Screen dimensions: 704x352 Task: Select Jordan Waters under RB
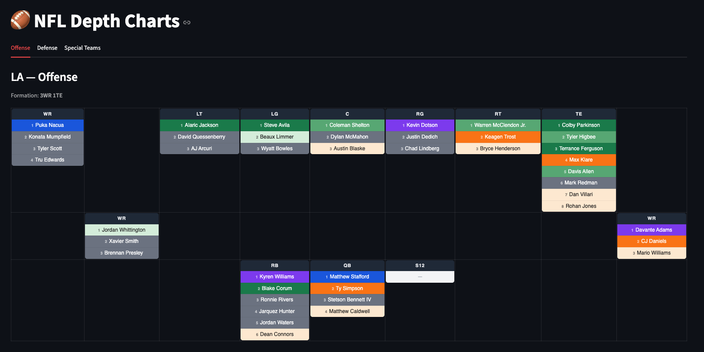point(275,323)
